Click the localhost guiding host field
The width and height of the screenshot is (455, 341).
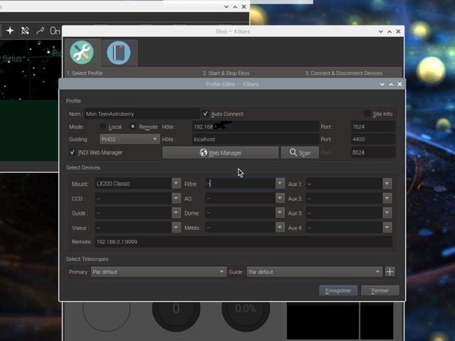255,139
